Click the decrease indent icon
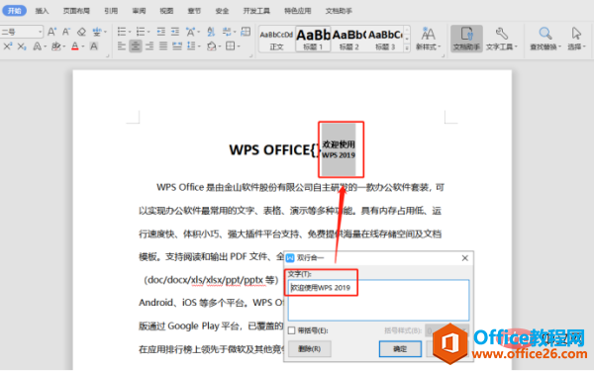Image resolution: width=594 pixels, height=371 pixels. pos(161,32)
